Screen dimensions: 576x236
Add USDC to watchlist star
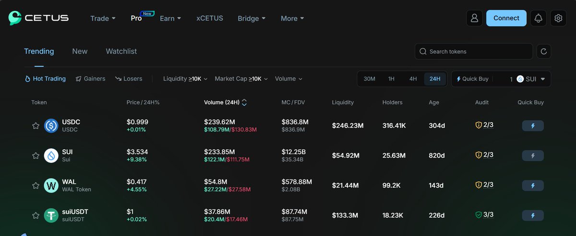(36, 125)
